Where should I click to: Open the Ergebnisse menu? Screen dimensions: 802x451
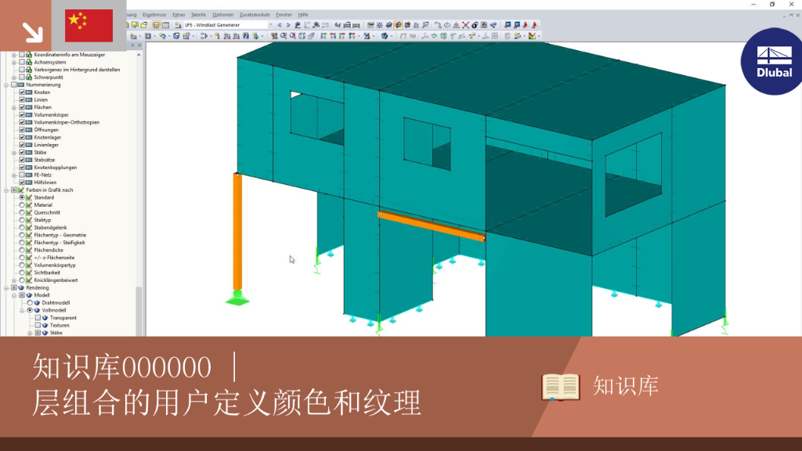(154, 15)
